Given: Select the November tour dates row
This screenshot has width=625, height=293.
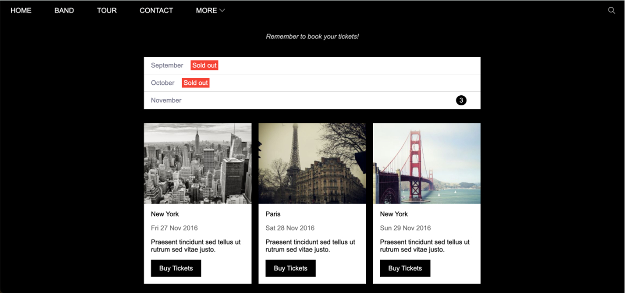Looking at the screenshot, I should click(300, 100).
